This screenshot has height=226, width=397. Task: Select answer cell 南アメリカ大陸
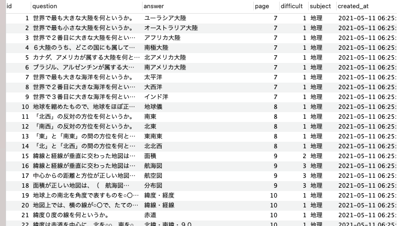(x=165, y=67)
